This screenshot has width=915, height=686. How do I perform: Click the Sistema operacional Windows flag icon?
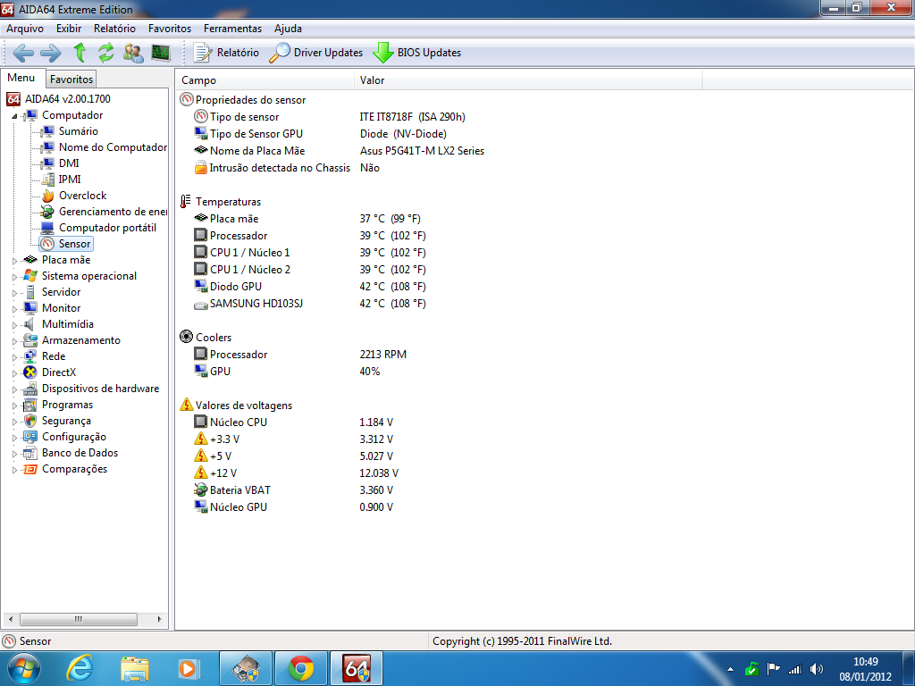[x=30, y=276]
